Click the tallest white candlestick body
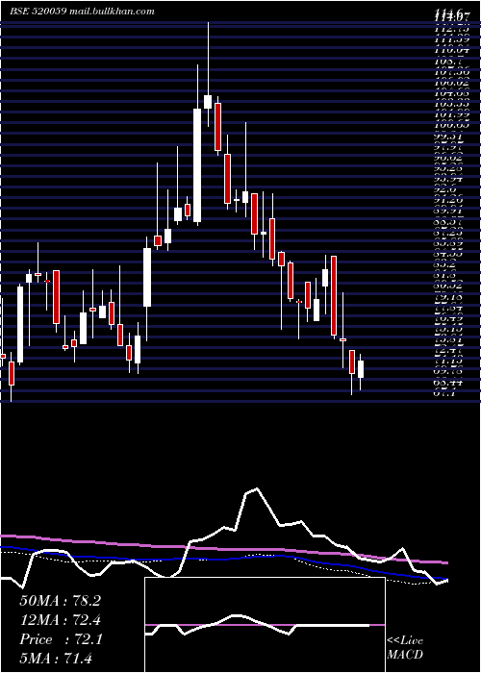This screenshot has height=673, width=481. 197,165
